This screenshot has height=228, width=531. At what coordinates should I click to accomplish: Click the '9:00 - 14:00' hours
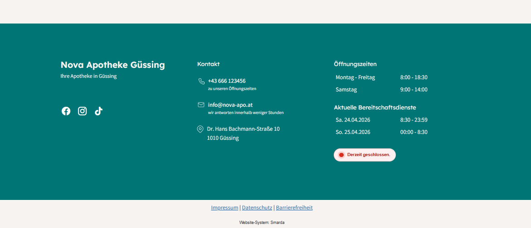pos(414,90)
